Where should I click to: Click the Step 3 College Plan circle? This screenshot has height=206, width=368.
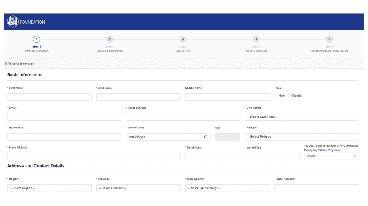[183, 39]
